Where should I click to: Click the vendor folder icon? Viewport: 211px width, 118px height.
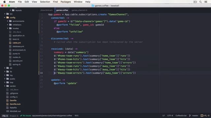[x=8, y=86]
